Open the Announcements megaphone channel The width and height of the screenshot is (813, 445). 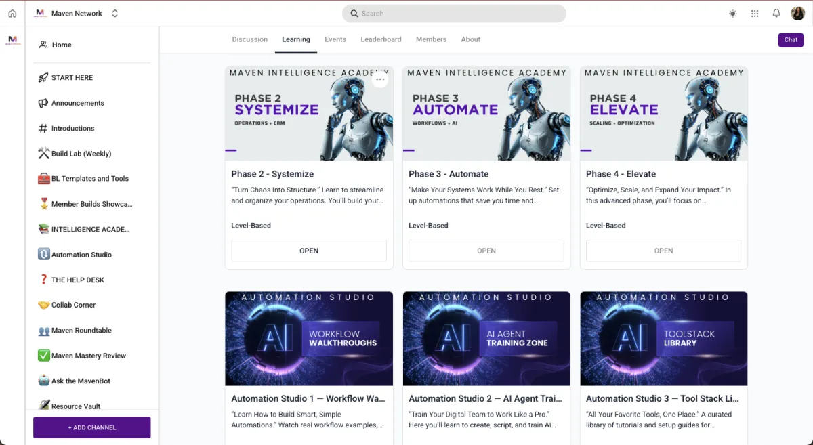point(77,103)
